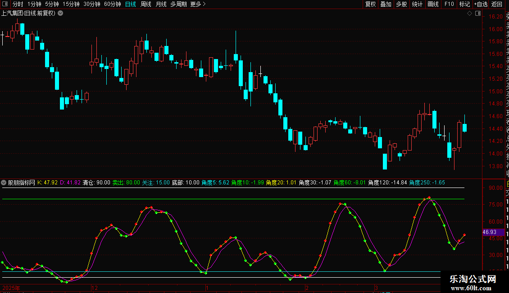Switch to the 日线 daily tab

(x=131, y=4)
